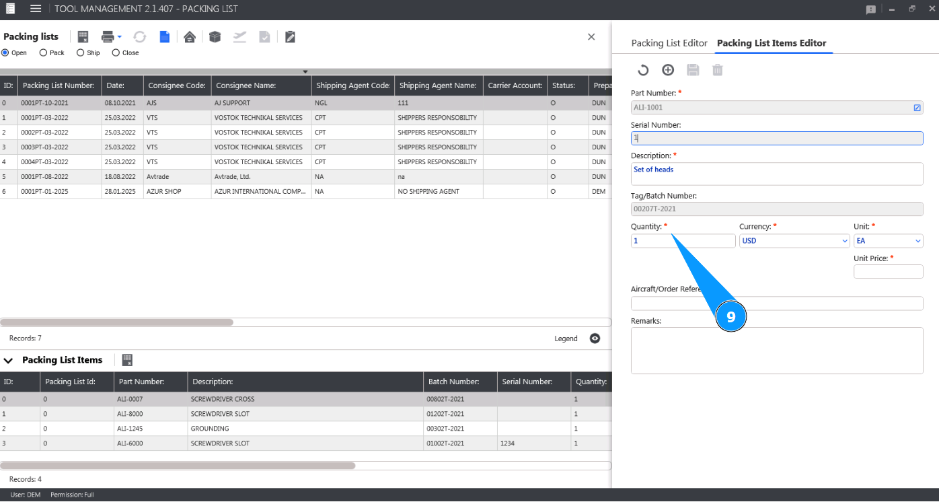Click the blue document icon in toolbar

click(165, 37)
